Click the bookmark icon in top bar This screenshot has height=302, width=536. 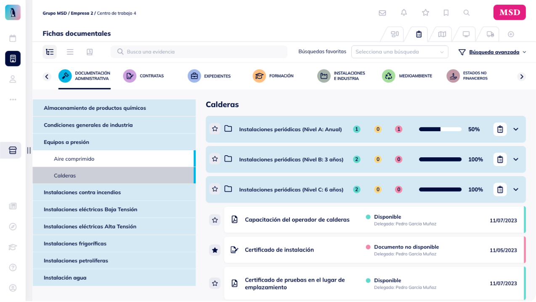click(x=446, y=13)
